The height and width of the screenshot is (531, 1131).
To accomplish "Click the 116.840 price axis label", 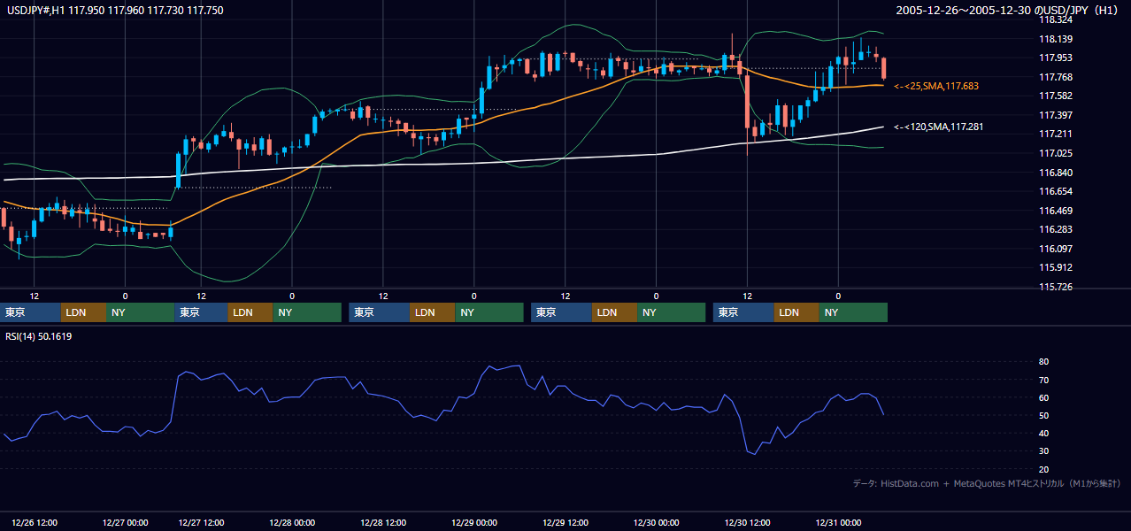I will click(1057, 173).
